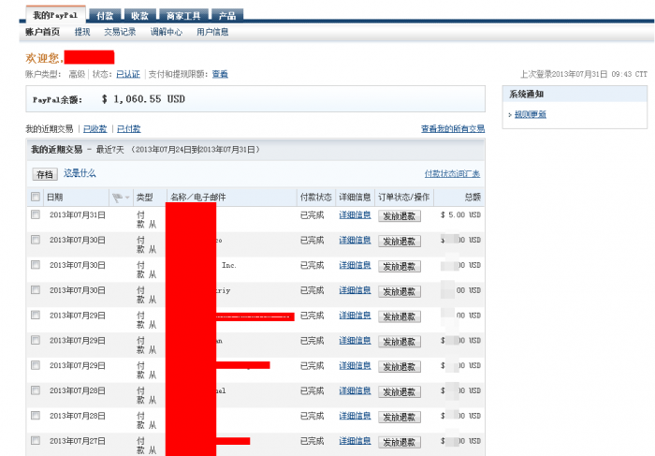Click the 这是什么 help link
Screen dimensions: 655x456
tap(80, 173)
